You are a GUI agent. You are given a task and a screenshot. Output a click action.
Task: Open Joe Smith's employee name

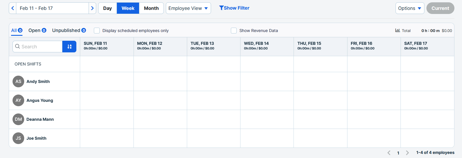[36, 138]
